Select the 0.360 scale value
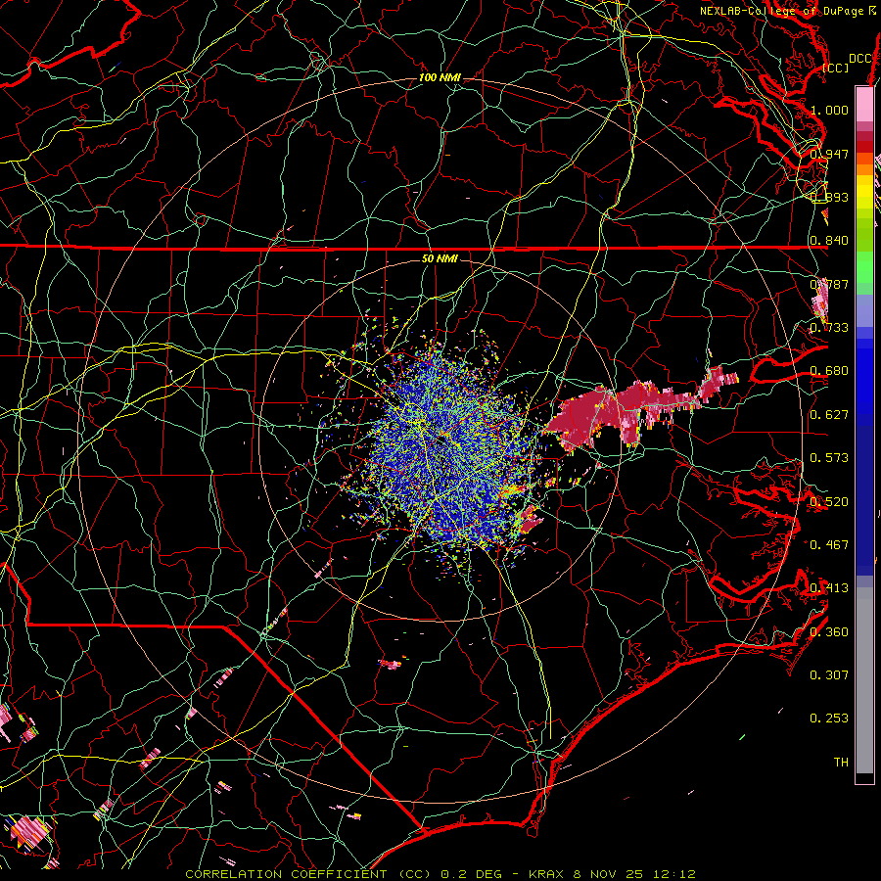 point(829,632)
